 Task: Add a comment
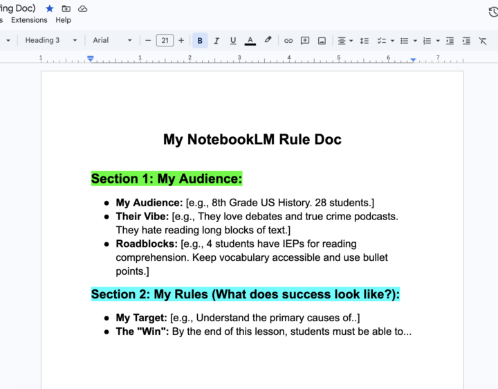[305, 40]
